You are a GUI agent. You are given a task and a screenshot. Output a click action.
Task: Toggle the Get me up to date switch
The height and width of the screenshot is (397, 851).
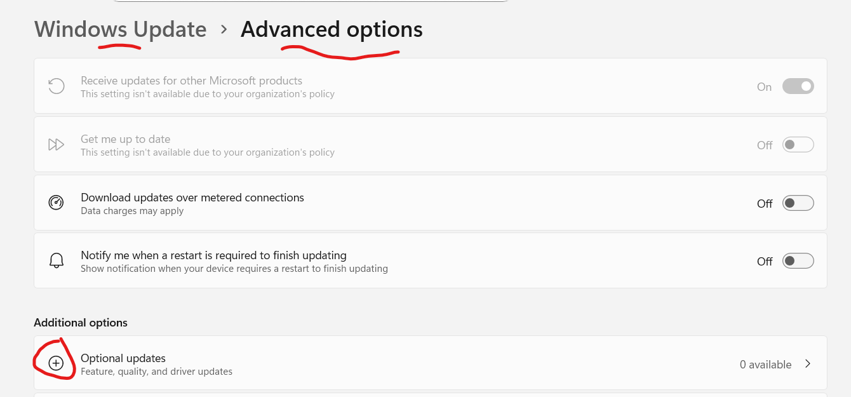click(x=798, y=145)
